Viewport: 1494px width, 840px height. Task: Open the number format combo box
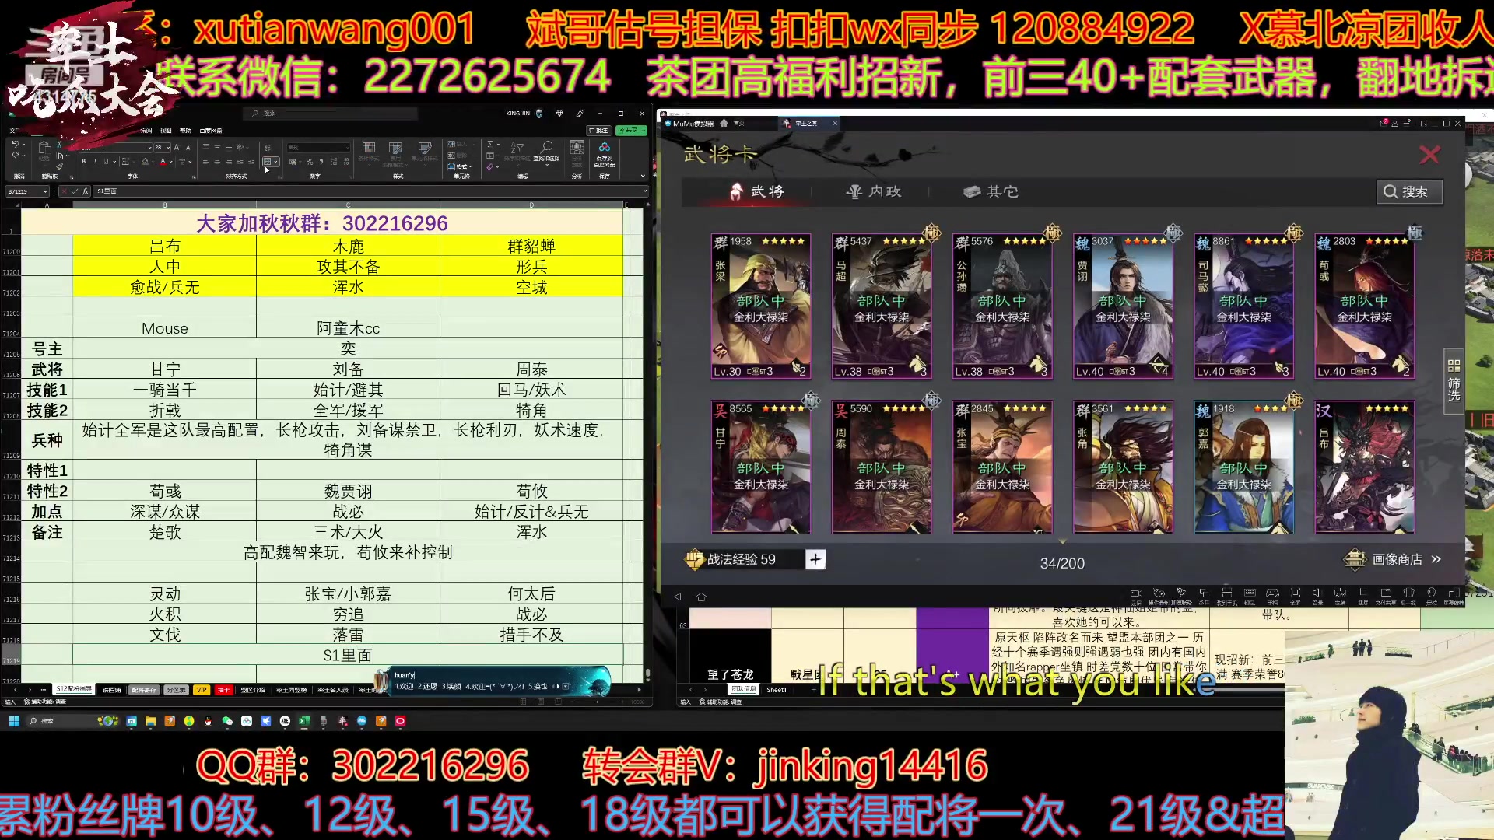[x=318, y=147]
